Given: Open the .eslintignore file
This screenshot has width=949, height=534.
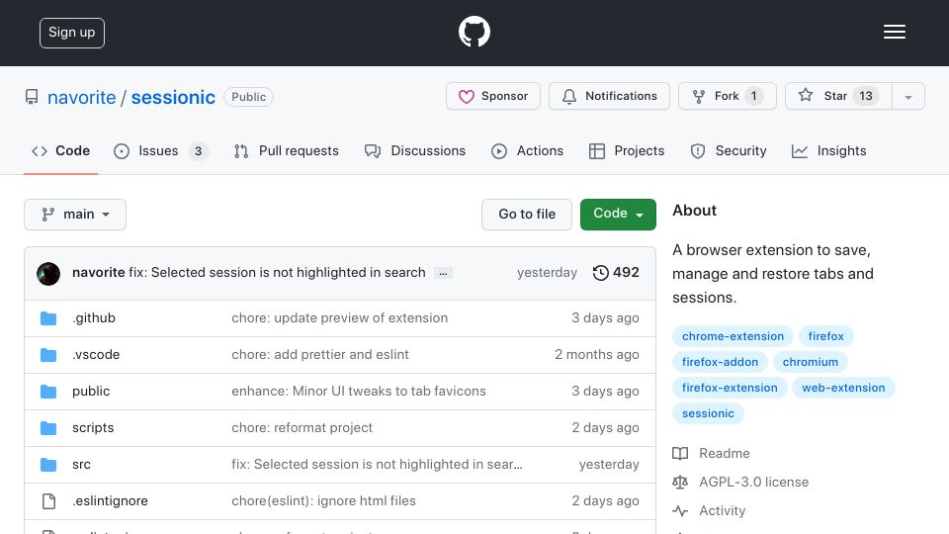Looking at the screenshot, I should [x=110, y=500].
